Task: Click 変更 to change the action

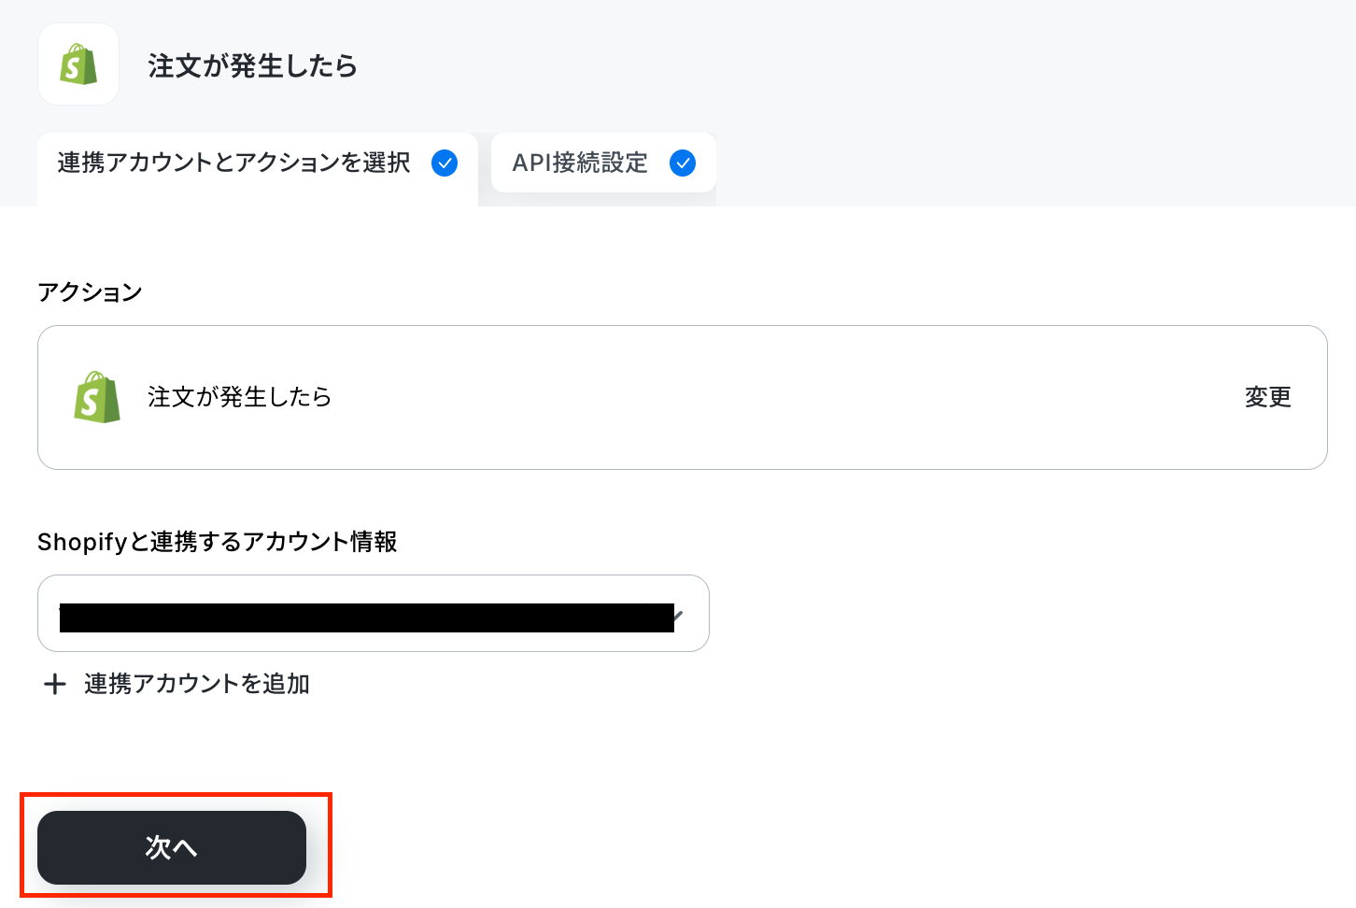Action: [x=1267, y=397]
